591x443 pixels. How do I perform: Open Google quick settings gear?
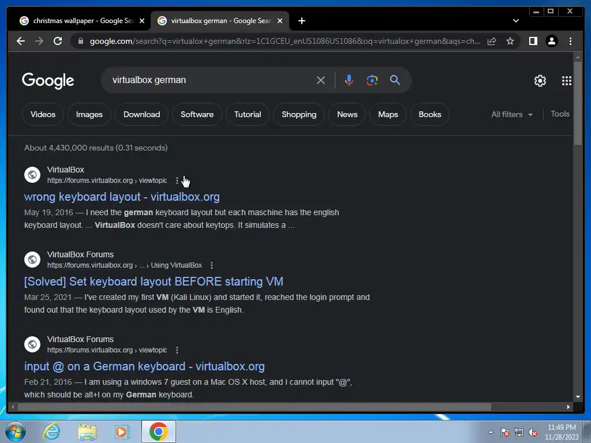(x=540, y=81)
